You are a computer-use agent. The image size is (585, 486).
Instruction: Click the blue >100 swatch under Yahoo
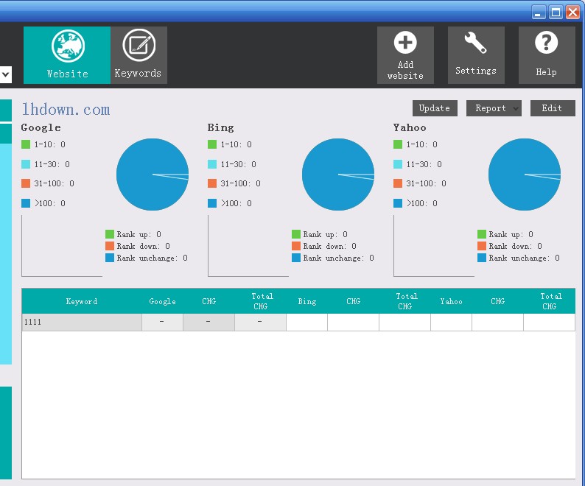click(398, 203)
